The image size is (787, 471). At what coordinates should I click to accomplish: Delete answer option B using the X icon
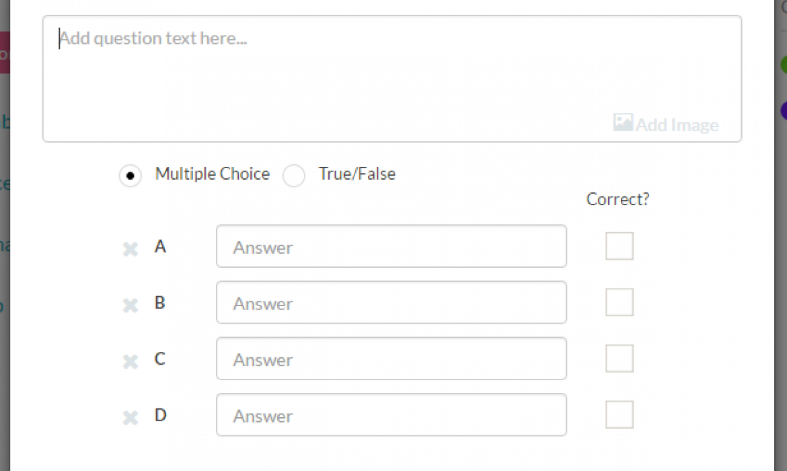(130, 305)
